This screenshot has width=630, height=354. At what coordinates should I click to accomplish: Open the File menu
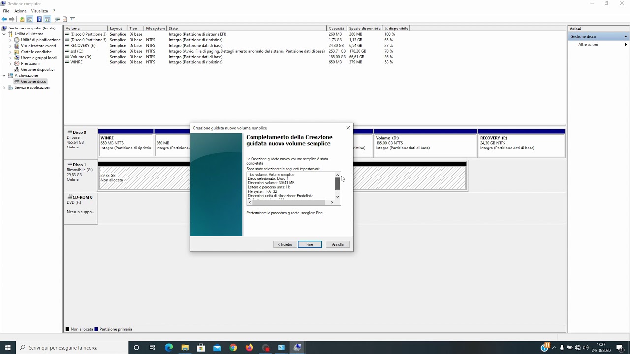click(6, 11)
